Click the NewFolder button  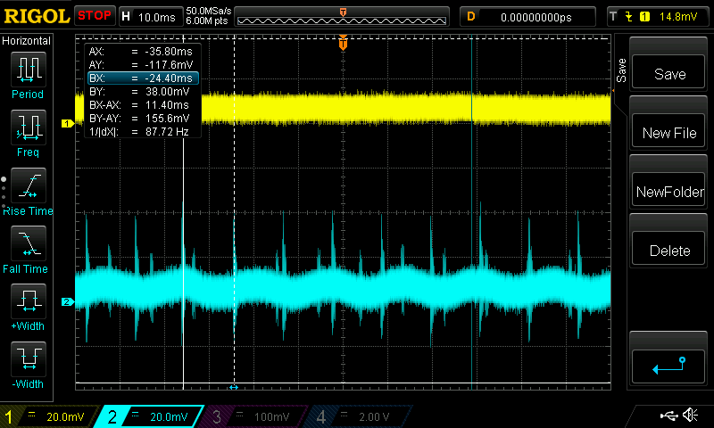click(x=668, y=190)
